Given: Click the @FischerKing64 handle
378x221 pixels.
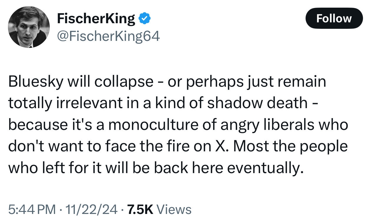Looking at the screenshot, I should pos(108,36).
